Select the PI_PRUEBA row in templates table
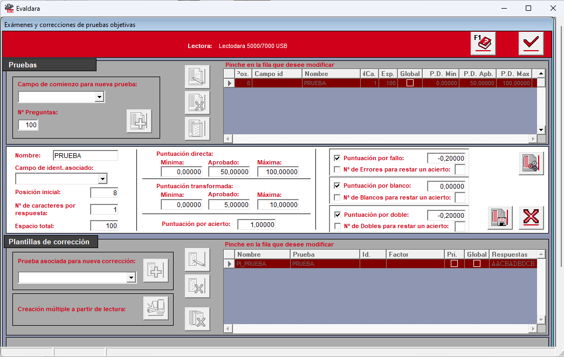The width and height of the screenshot is (564, 357). tap(380, 264)
